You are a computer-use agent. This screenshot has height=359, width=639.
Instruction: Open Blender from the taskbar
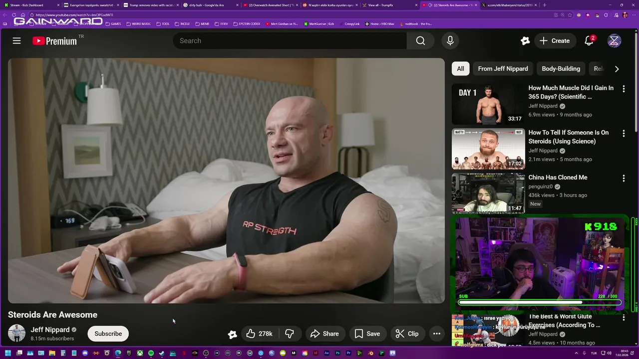[371, 353]
